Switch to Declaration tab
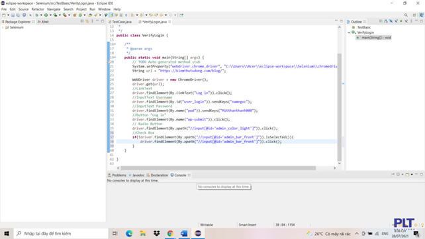The width and height of the screenshot is (425, 239). (157, 175)
